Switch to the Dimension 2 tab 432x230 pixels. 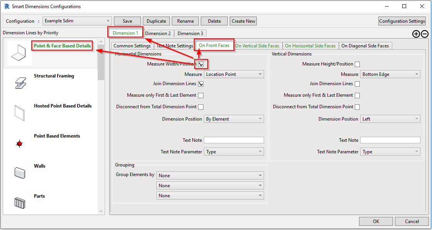click(158, 34)
